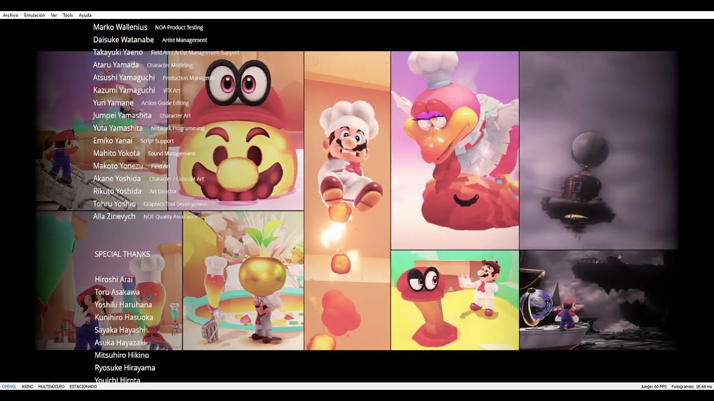Click the Action Guide Editing role text
Image resolution: width=714 pixels, height=401 pixels.
(165, 103)
